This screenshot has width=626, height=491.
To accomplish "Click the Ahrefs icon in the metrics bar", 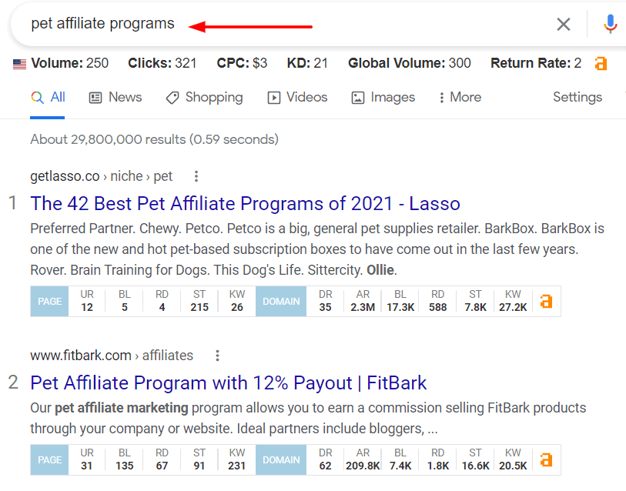I will pyautogui.click(x=601, y=63).
